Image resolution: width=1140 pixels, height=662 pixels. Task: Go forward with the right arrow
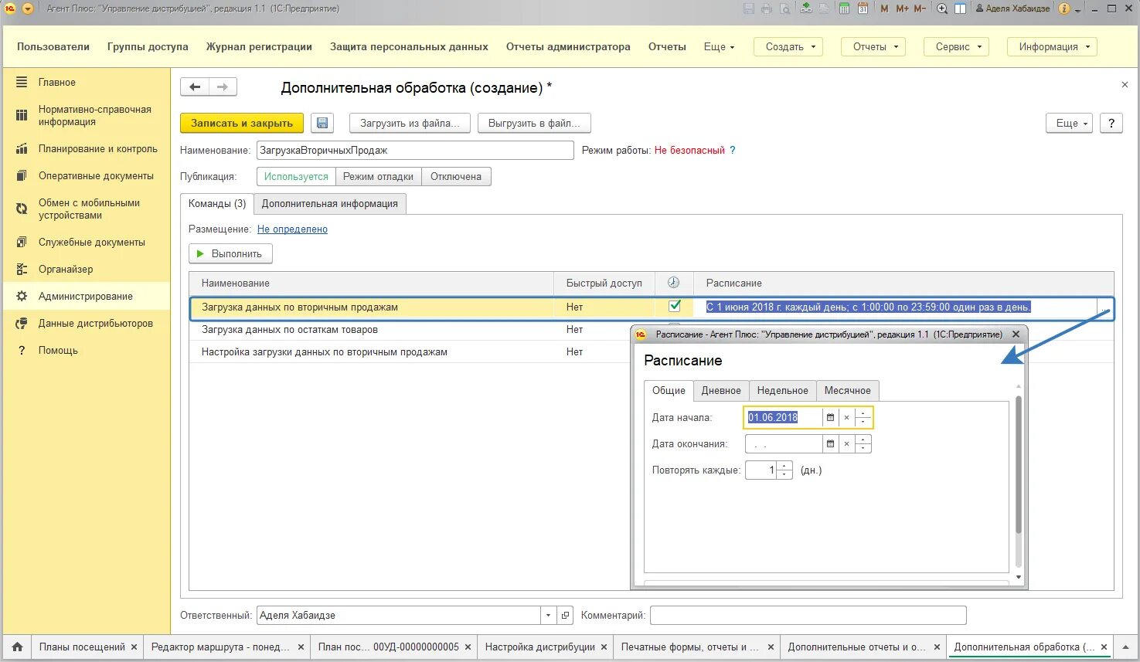click(x=223, y=87)
